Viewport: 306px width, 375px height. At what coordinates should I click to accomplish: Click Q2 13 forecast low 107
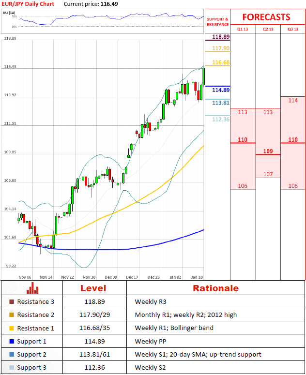click(x=268, y=174)
